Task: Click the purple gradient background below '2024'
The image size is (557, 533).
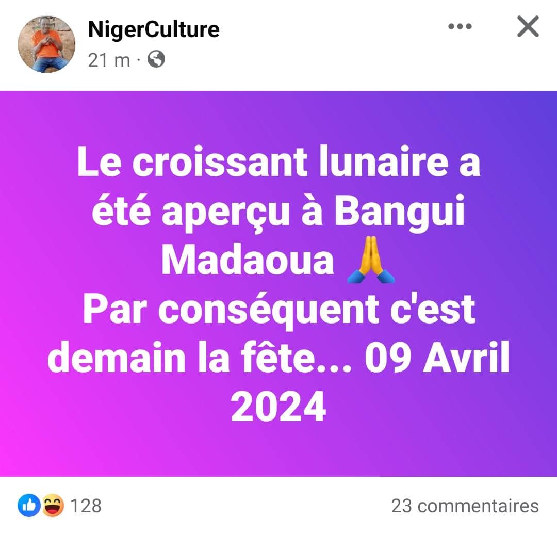Action: pyautogui.click(x=278, y=449)
